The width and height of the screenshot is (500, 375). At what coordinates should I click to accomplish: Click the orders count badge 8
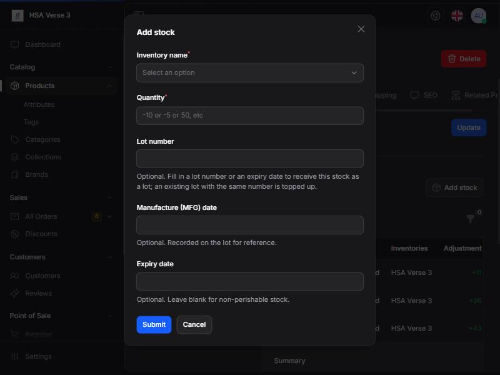point(97,216)
